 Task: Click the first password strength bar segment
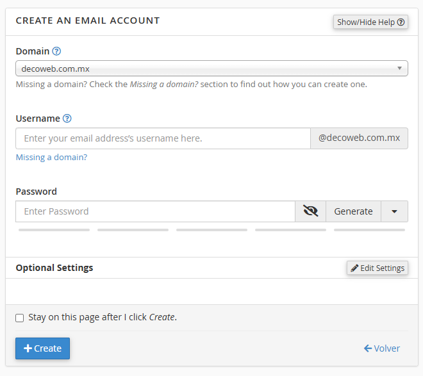[x=54, y=229]
